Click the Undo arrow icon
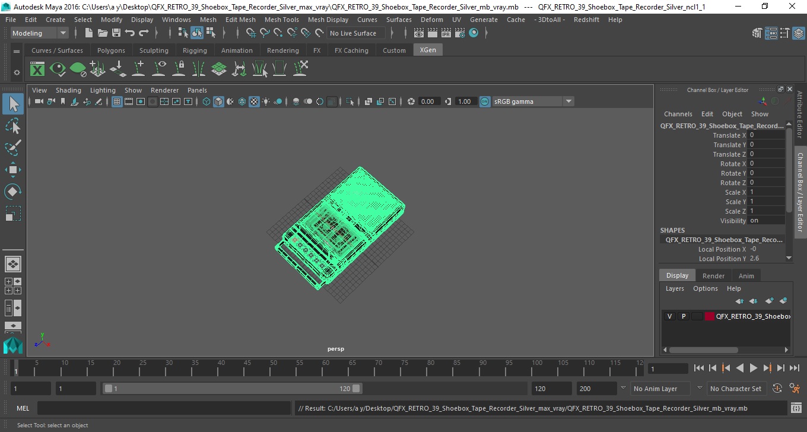Viewport: 807px width, 432px height. click(x=130, y=33)
